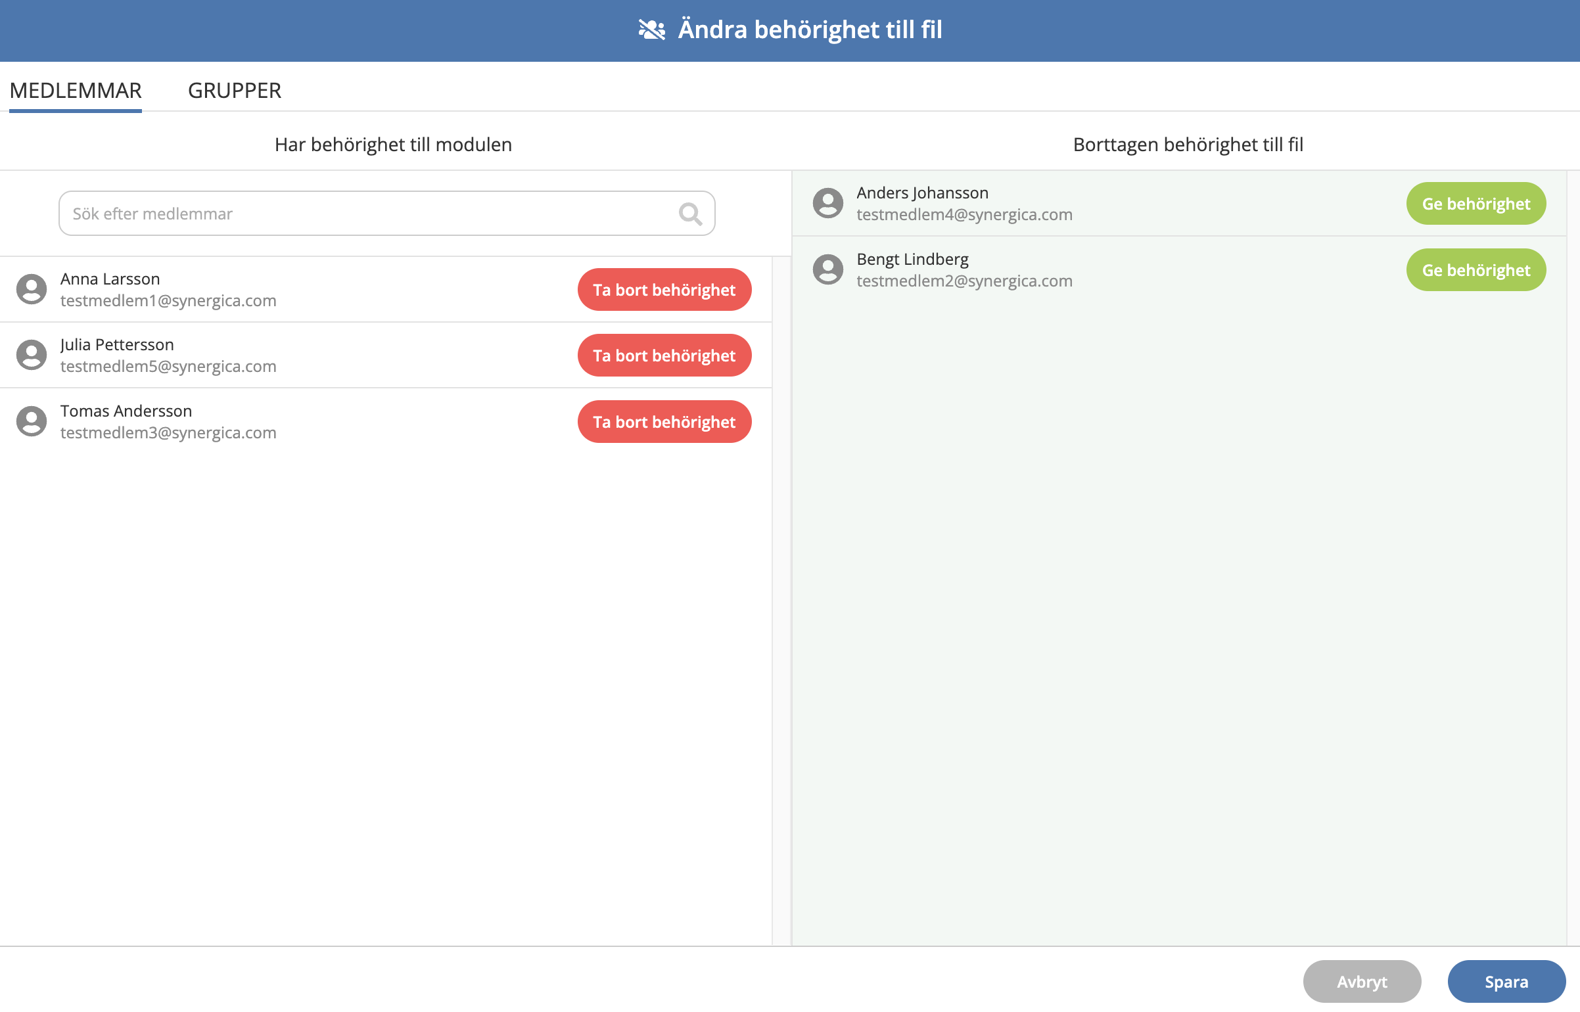This screenshot has width=1580, height=1012.
Task: Click the heading Borttagen behörighet till fil
Action: coord(1188,145)
